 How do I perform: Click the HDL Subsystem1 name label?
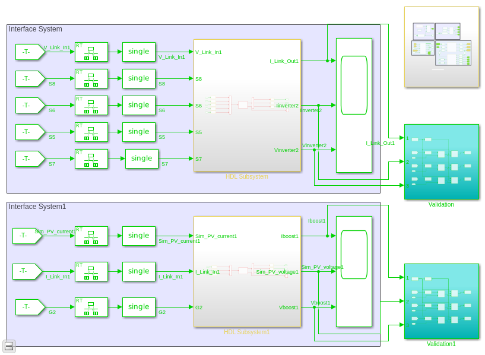tap(246, 332)
